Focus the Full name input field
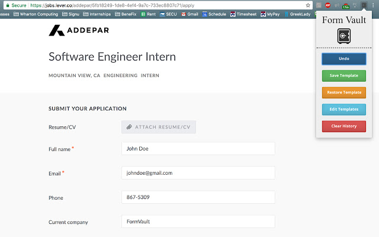The height and width of the screenshot is (237, 379). 198,149
